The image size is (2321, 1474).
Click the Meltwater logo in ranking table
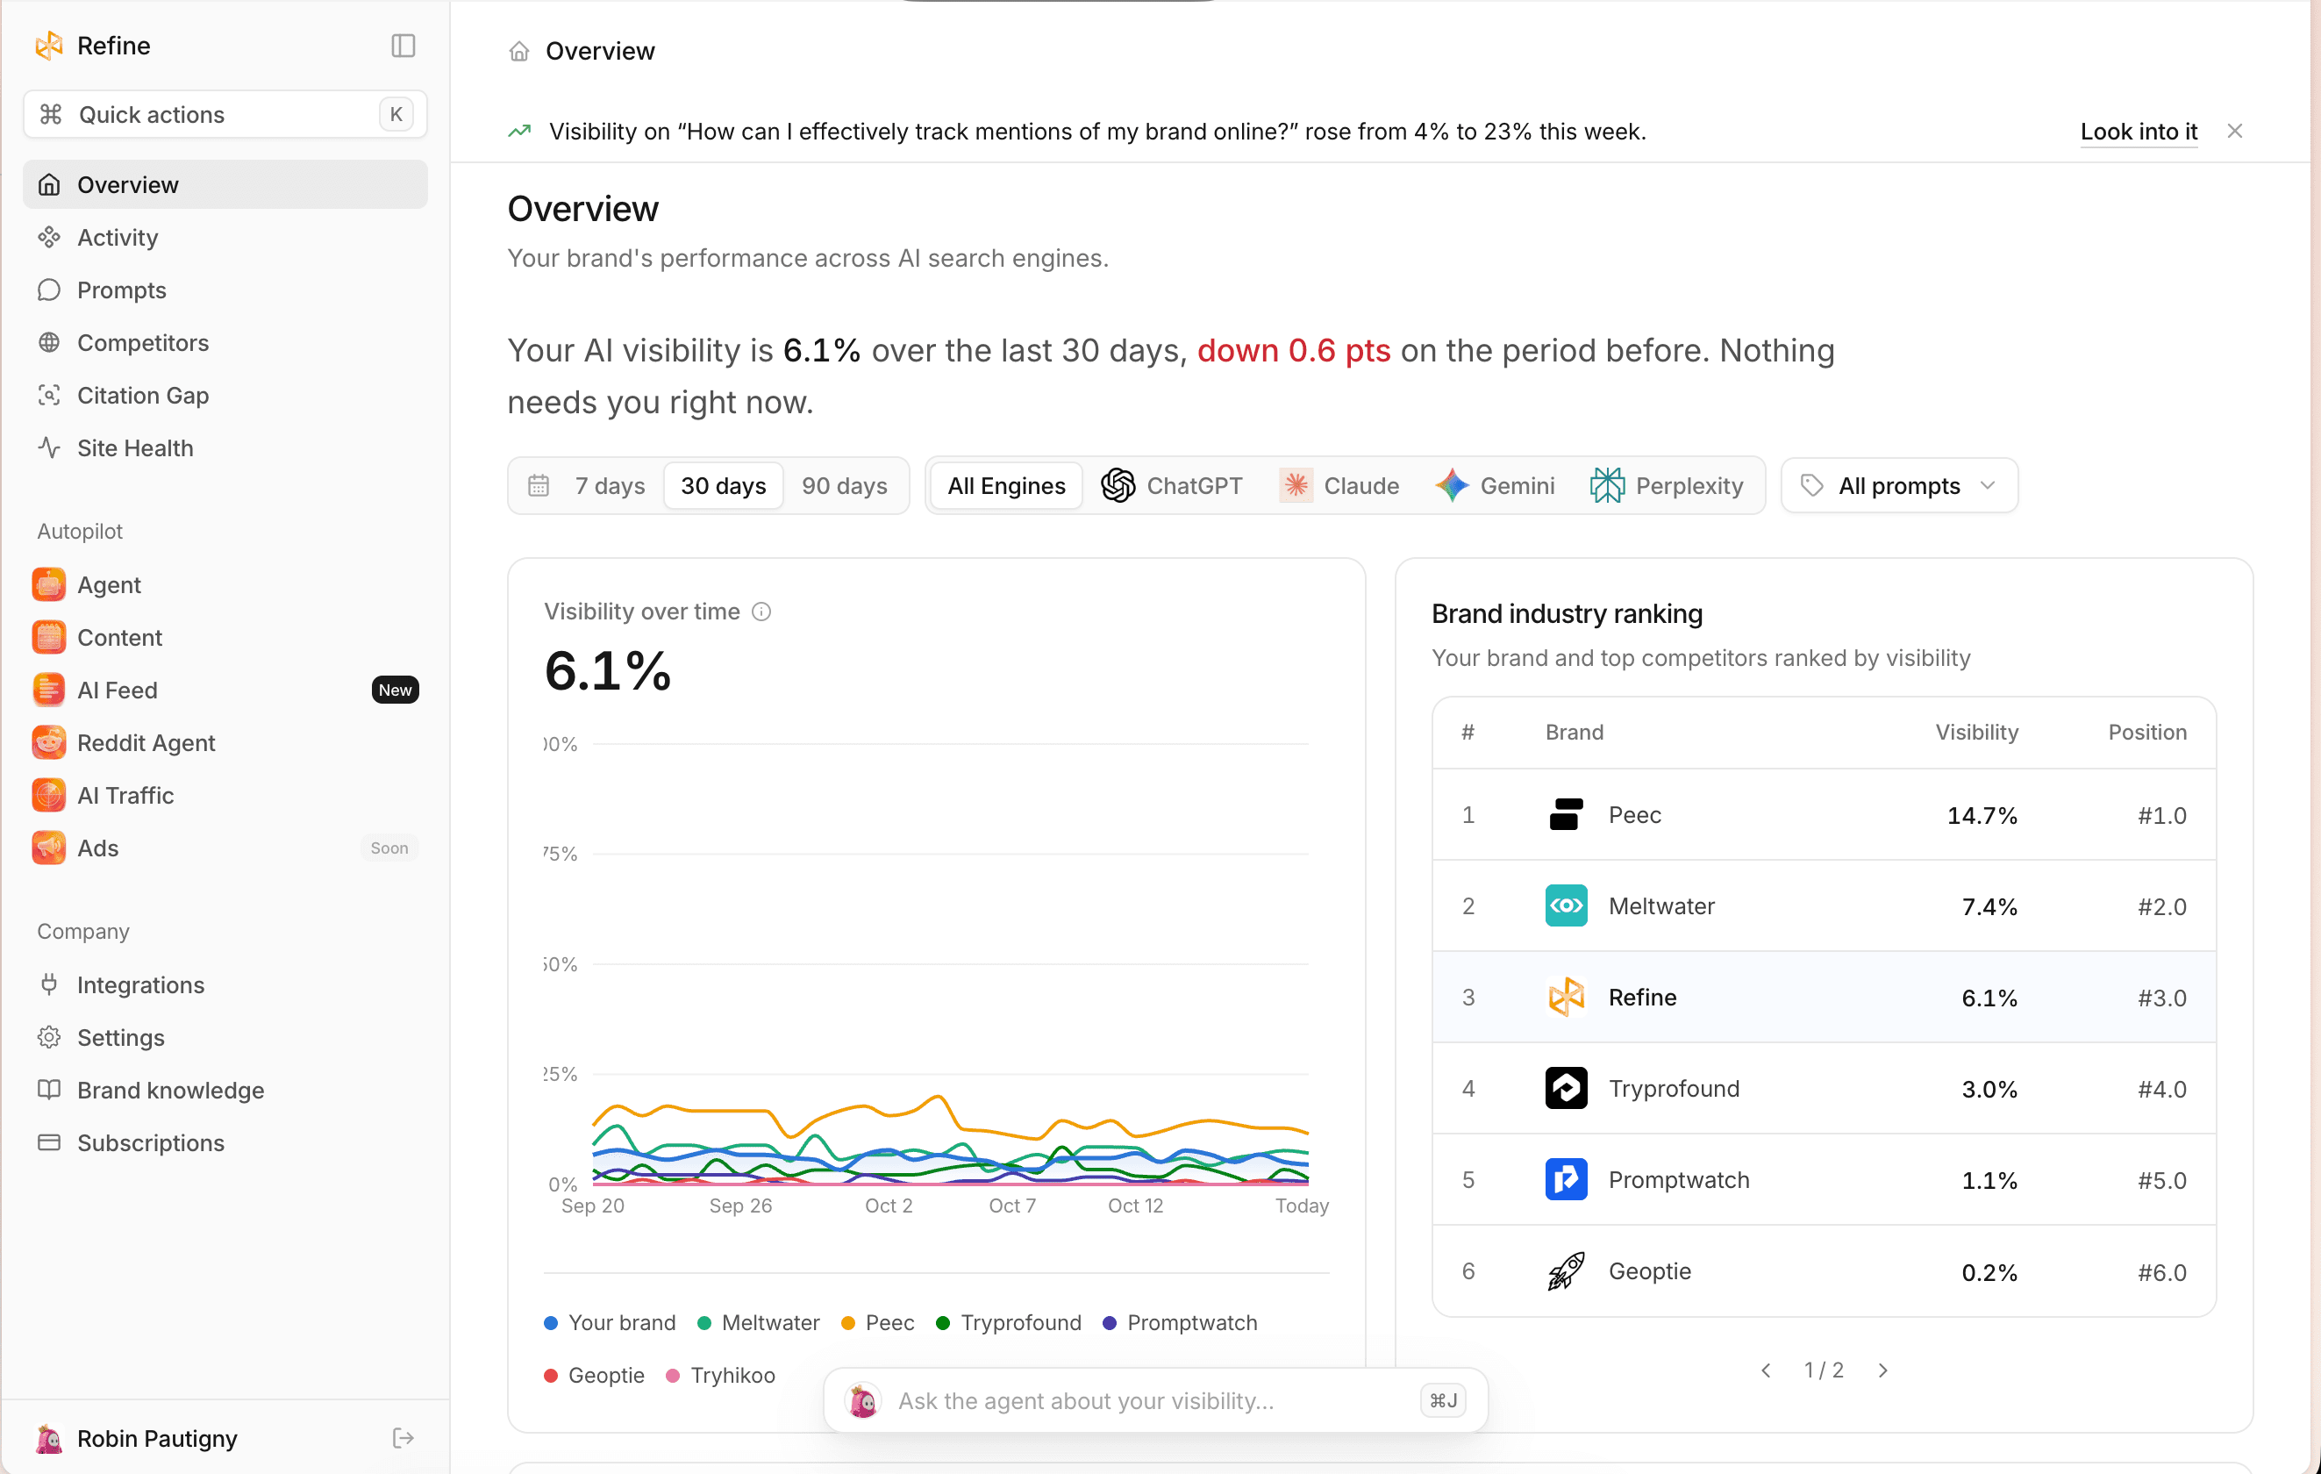(x=1567, y=905)
